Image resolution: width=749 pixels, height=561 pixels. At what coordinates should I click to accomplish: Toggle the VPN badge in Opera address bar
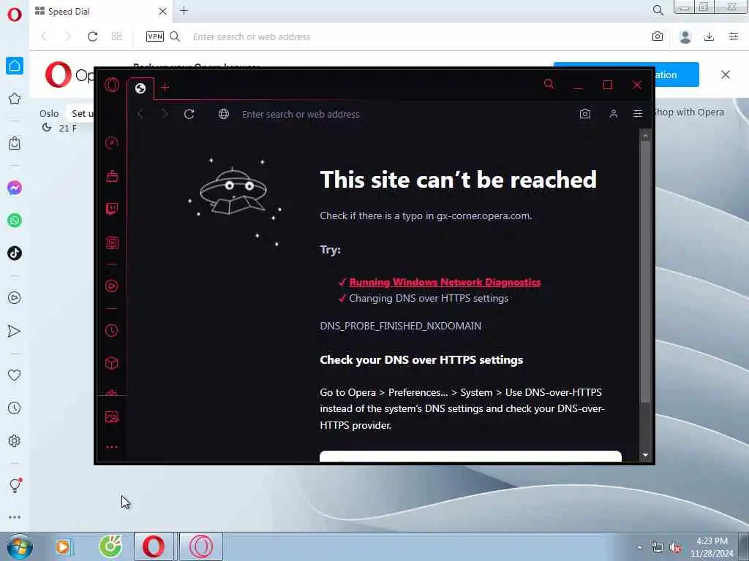coord(155,37)
